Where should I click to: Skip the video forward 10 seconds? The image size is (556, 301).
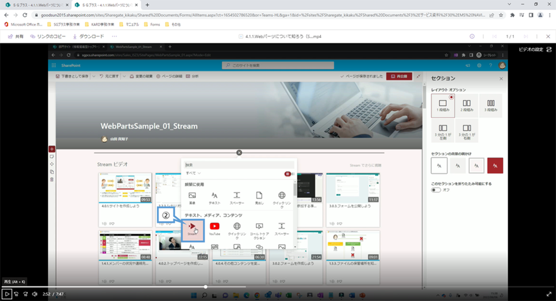click(x=26, y=294)
